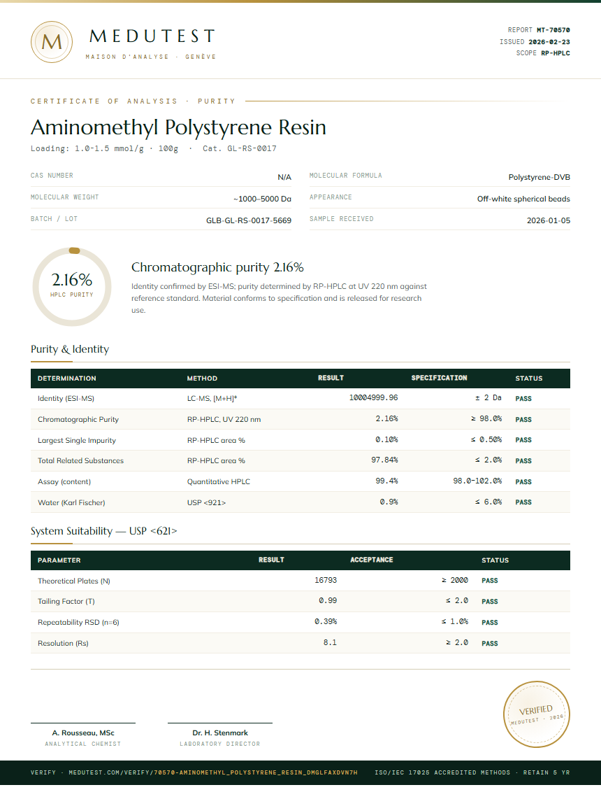Select Total Related Substances result 97.84%

[x=384, y=460]
